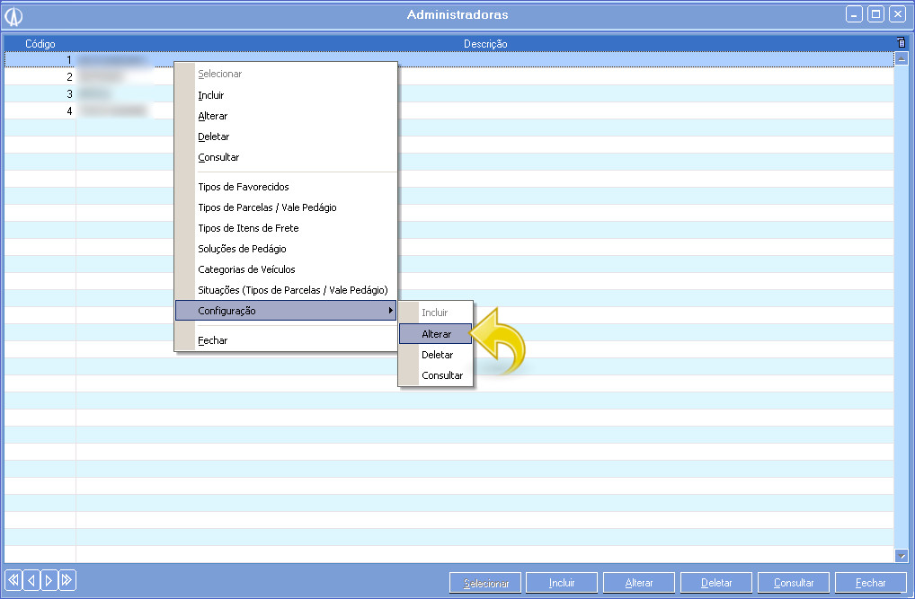Screen dimensions: 915x599
Task: Click Tipos de Itens de Frete
Action: [248, 228]
